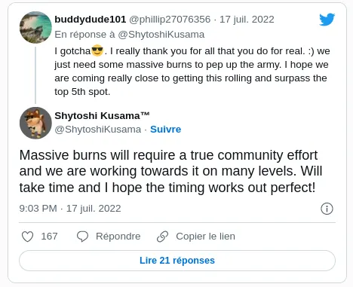353x287 pixels.
Task: Open the @ShytoshiKusama handle beside Suivre
Action: pyautogui.click(x=98, y=130)
